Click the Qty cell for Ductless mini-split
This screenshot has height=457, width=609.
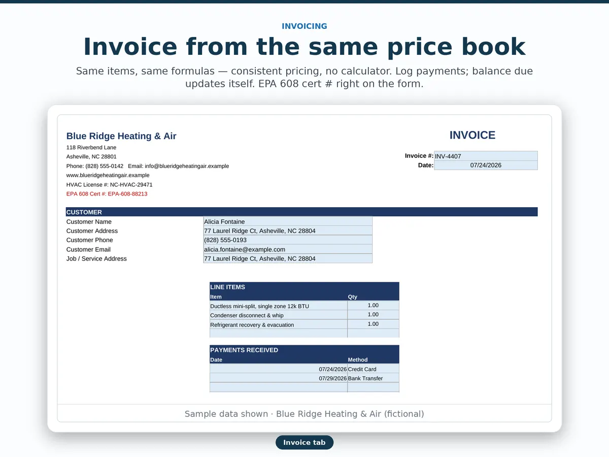374,306
